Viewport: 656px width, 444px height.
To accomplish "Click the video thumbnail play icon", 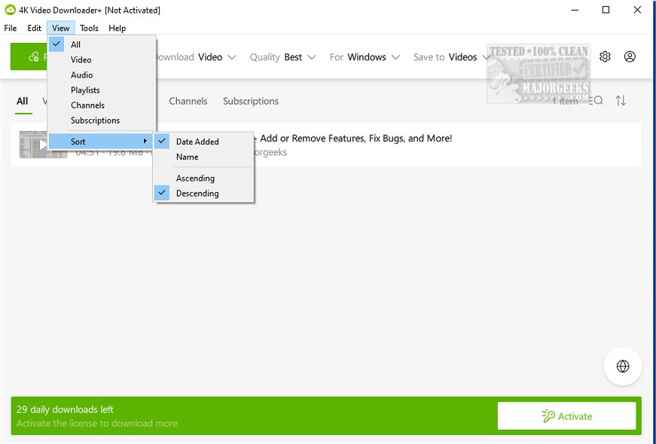I will [43, 144].
